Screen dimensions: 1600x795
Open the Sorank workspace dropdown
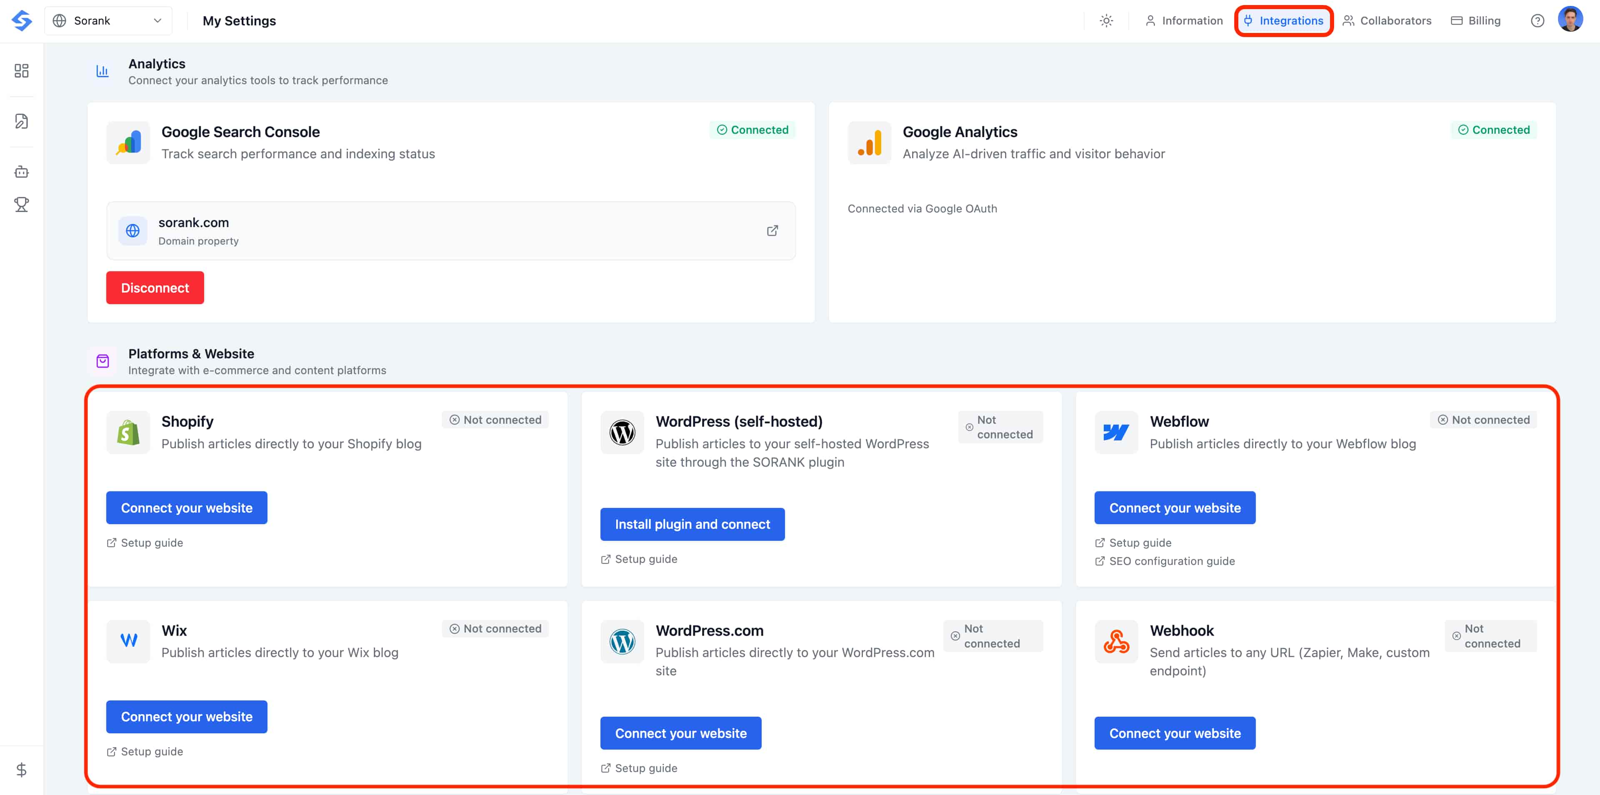pyautogui.click(x=108, y=20)
